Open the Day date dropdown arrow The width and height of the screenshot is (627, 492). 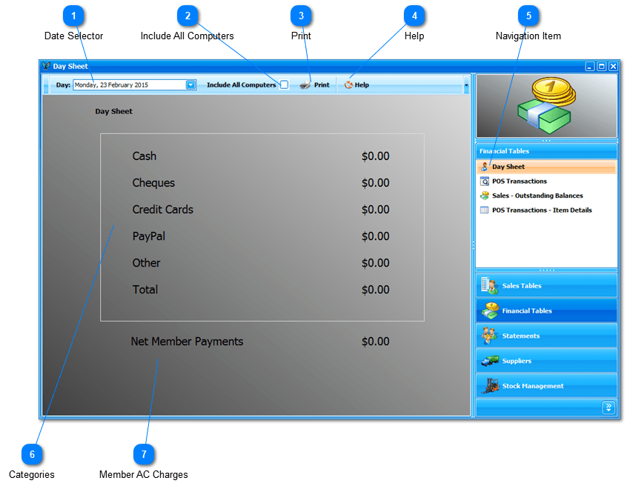(190, 84)
